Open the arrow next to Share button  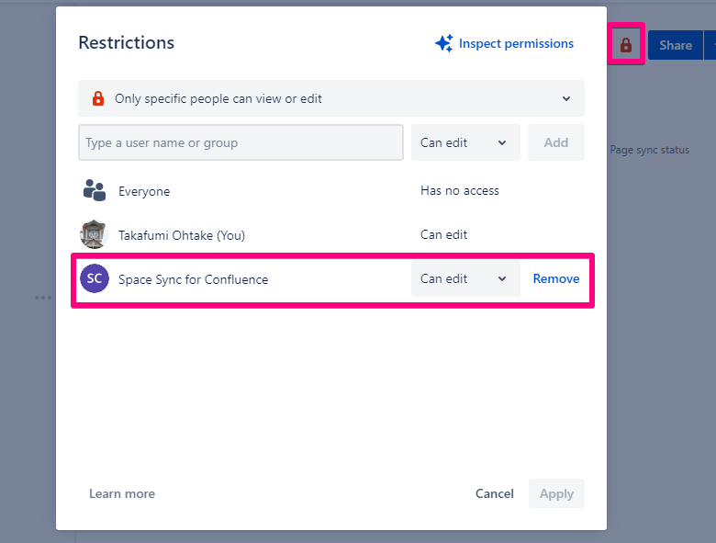pyautogui.click(x=710, y=45)
